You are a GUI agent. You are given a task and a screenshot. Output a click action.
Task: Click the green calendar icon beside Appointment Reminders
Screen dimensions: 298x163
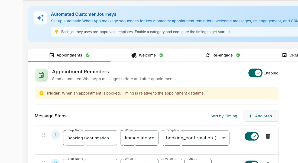point(41,75)
